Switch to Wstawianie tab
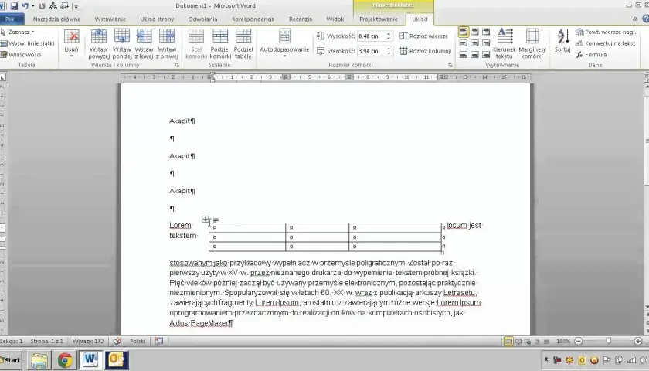 coord(110,19)
